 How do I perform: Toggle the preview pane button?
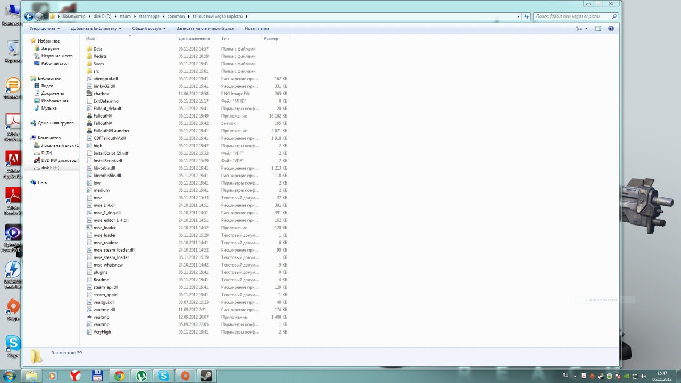click(599, 28)
